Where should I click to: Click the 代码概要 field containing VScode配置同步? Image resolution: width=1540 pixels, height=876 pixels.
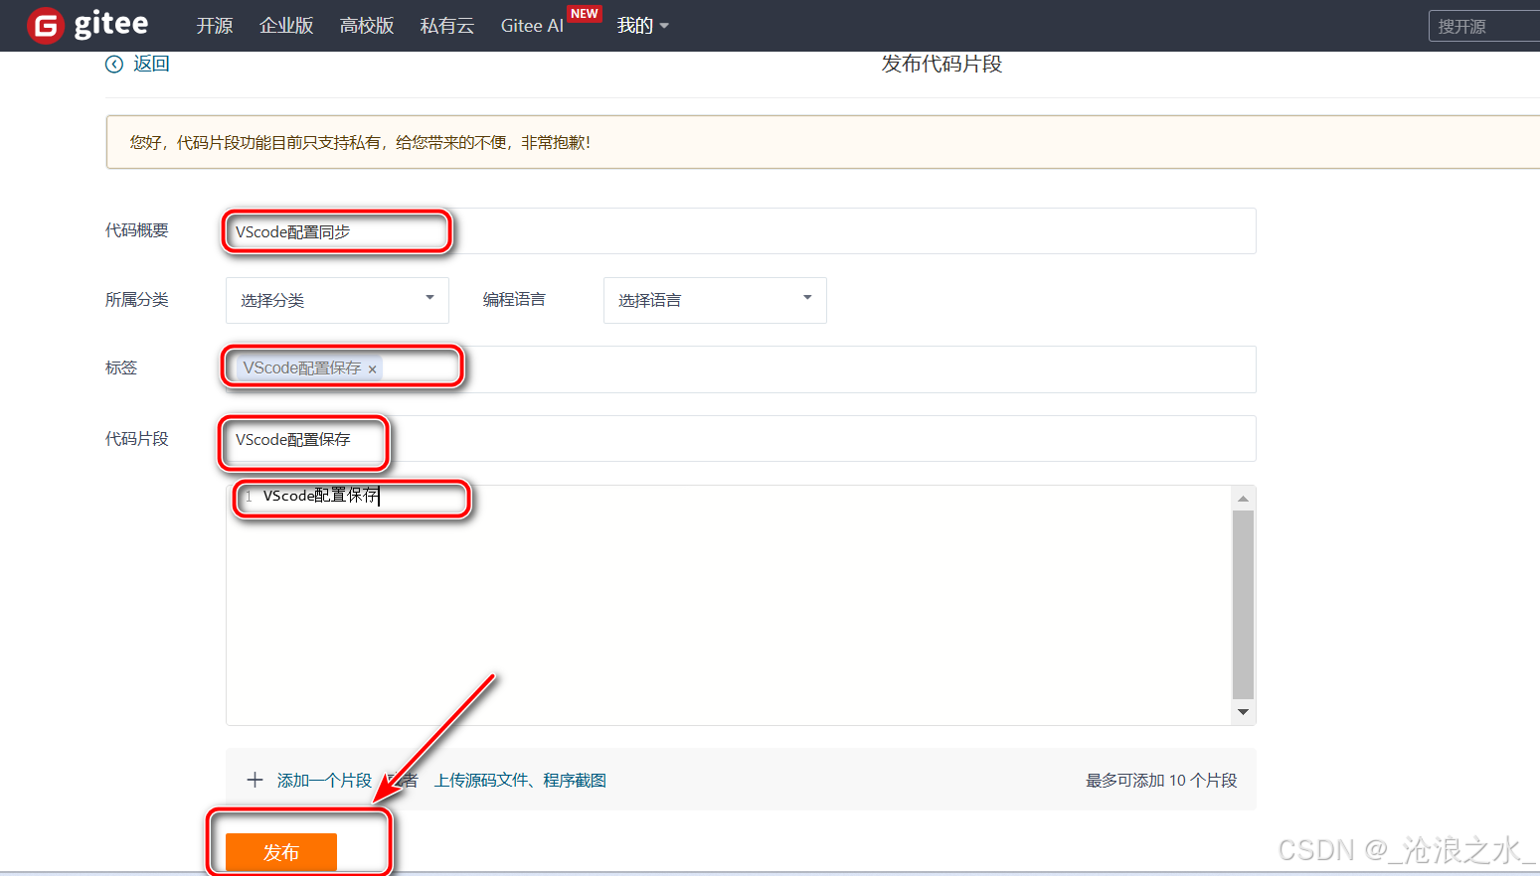(334, 230)
